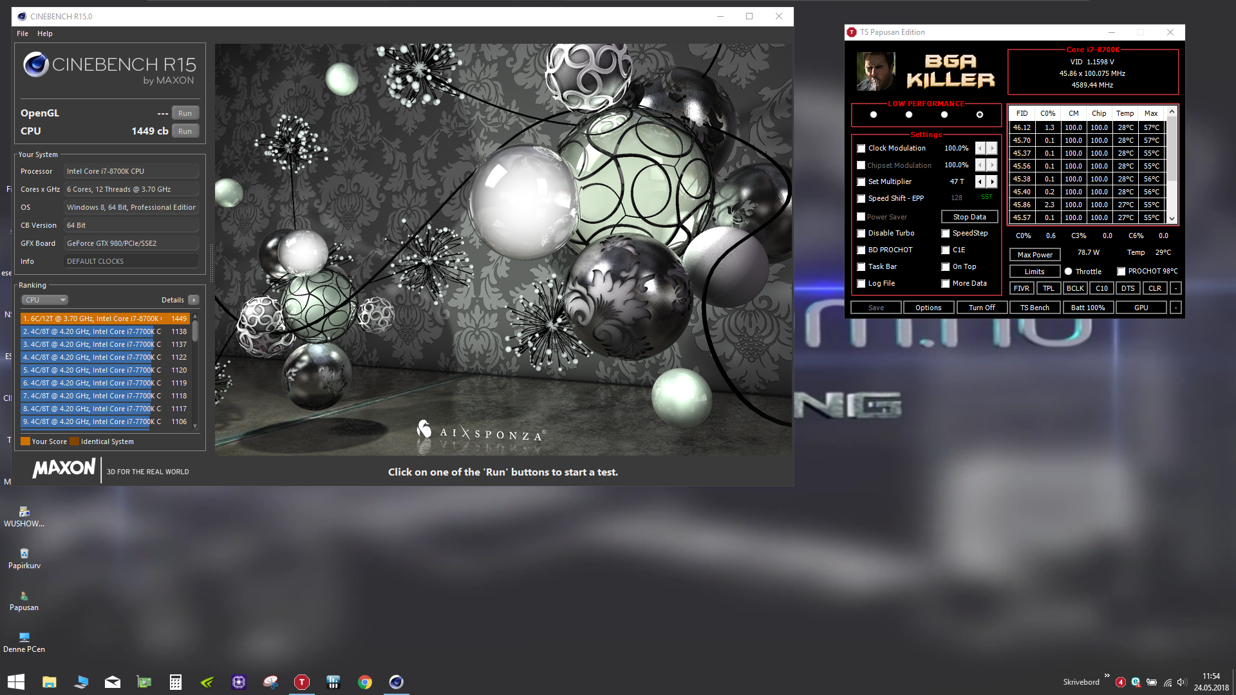1236x695 pixels.
Task: Run the OpenGL benchmark
Action: pyautogui.click(x=185, y=113)
